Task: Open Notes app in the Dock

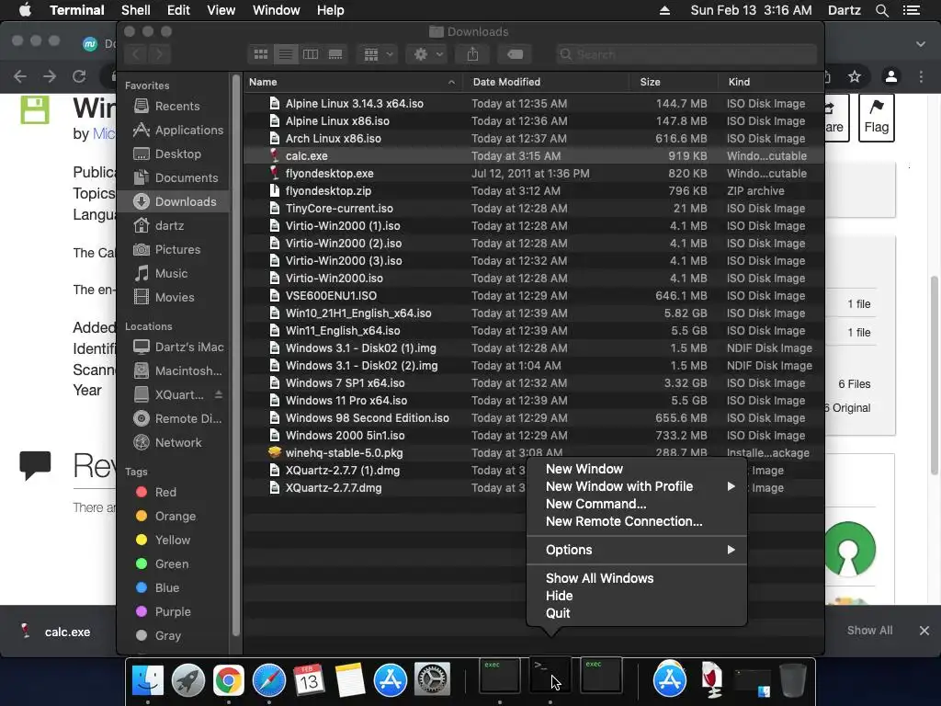Action: (x=350, y=681)
